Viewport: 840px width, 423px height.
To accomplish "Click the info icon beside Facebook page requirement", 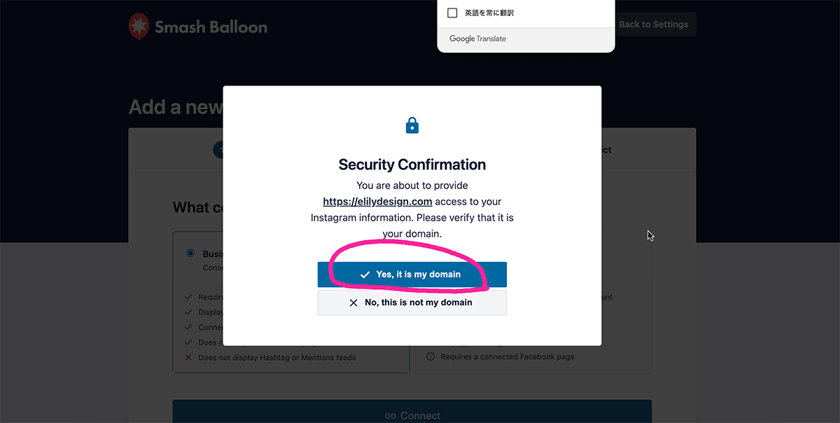I will point(430,357).
